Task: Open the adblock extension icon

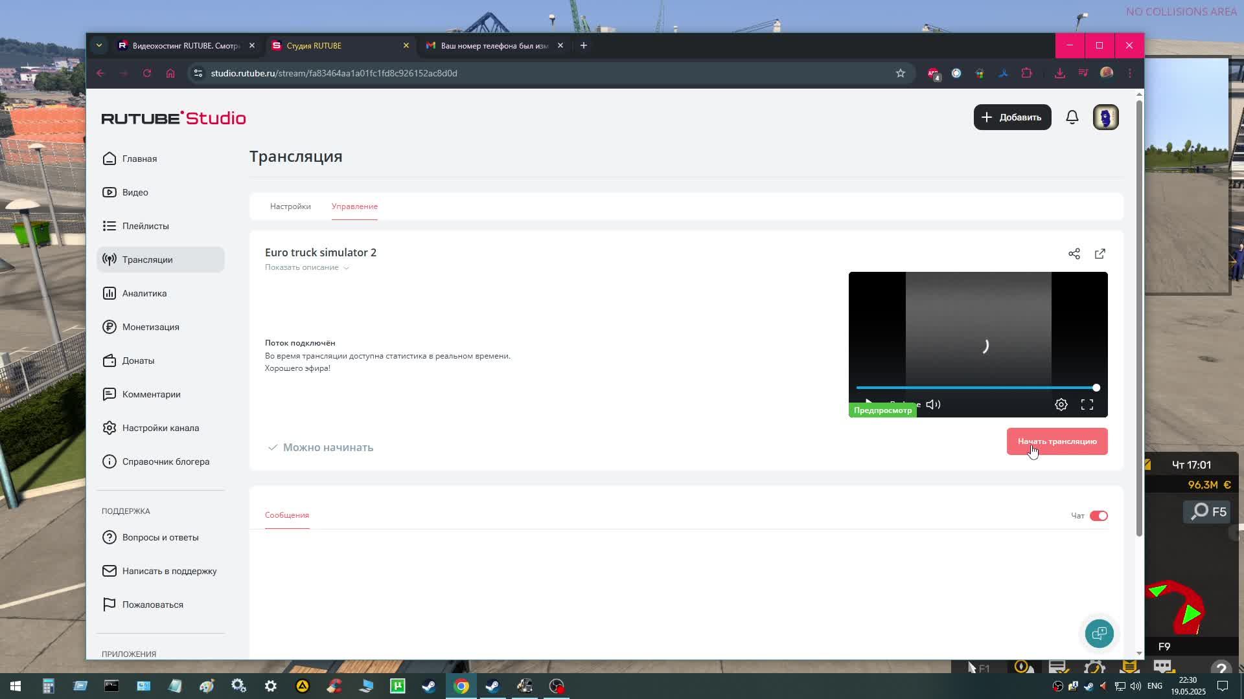Action: click(x=933, y=73)
